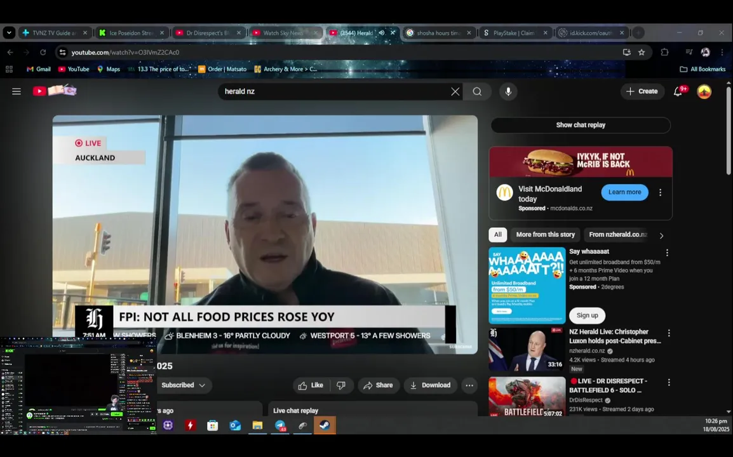Viewport: 733px width, 457px height.
Task: Like the video
Action: (311, 385)
